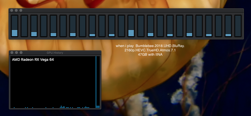Click the GPU History window title
Screen dimensions: 251x116
tap(55, 53)
